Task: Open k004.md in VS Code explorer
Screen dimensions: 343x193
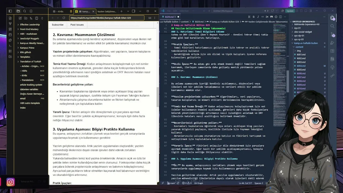Action: click(x=301, y=66)
